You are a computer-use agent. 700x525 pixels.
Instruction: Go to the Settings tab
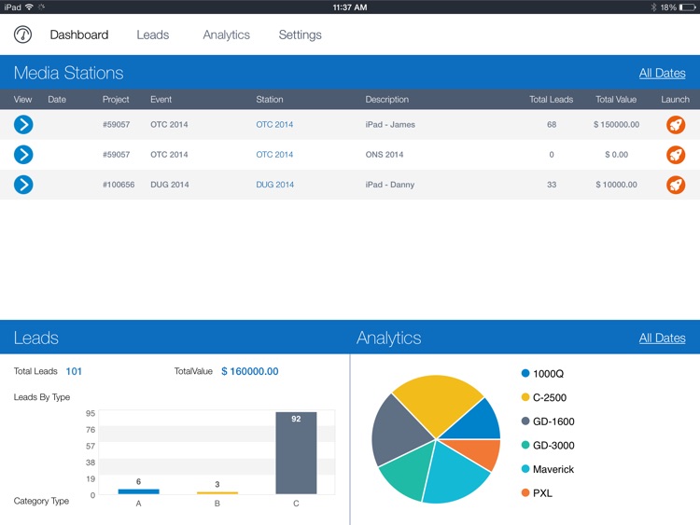[x=300, y=35]
